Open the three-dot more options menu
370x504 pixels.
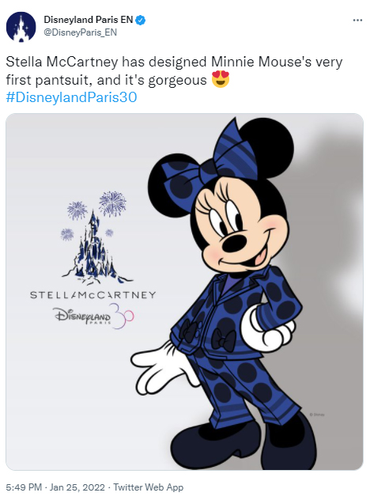[357, 21]
